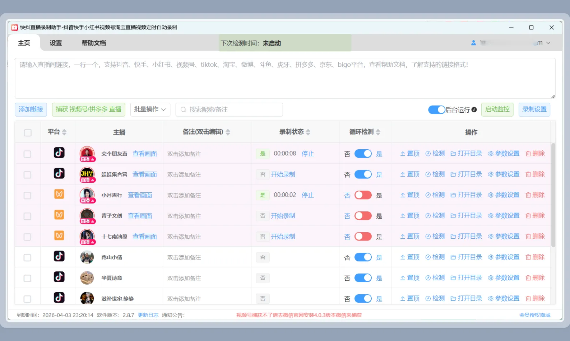The height and width of the screenshot is (341, 570).
Task: Click the user account icon in header
Action: [x=473, y=43]
